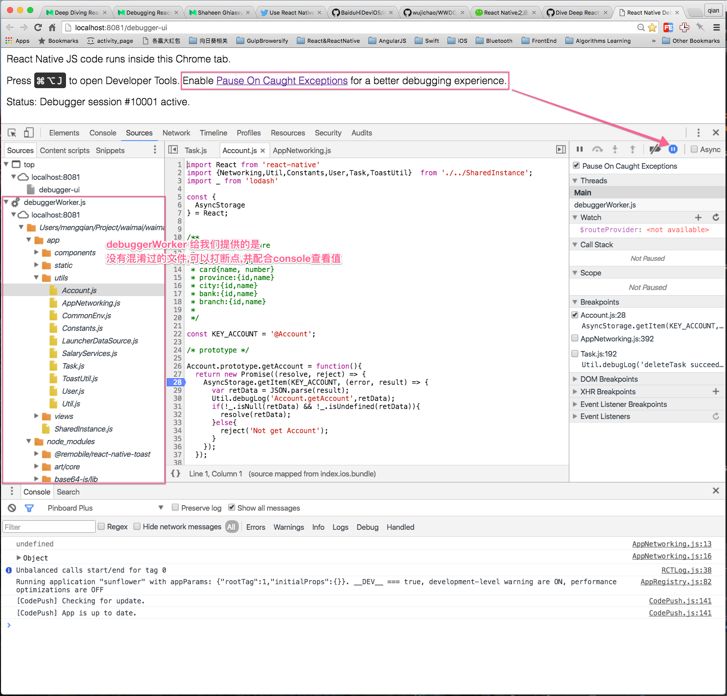727x696 pixels.
Task: Select the Account.js file in tree
Action: (x=79, y=290)
